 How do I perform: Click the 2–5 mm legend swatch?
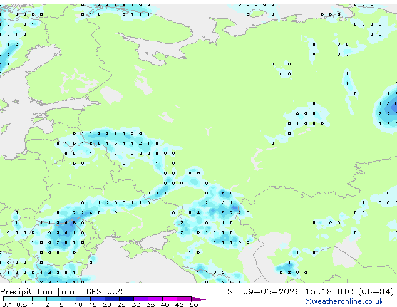point(54,299)
